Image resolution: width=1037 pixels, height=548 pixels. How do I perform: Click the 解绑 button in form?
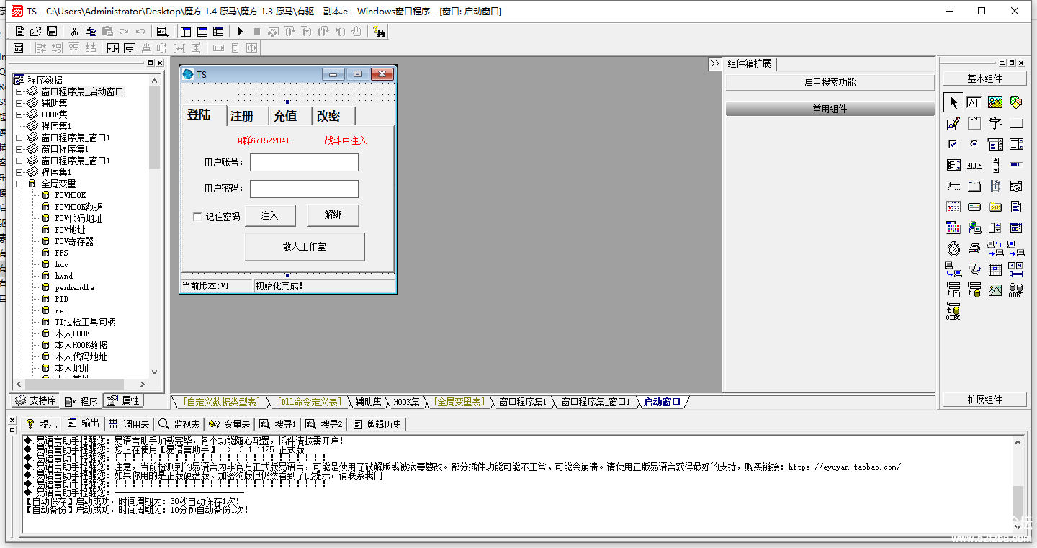tap(333, 215)
